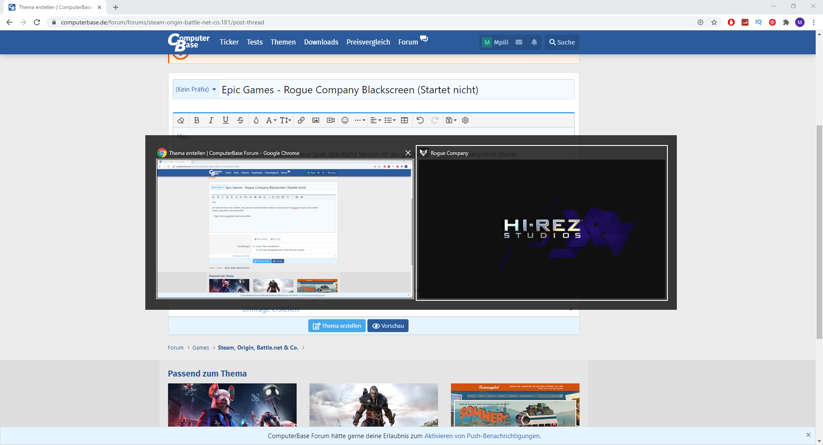This screenshot has width=823, height=445.
Task: Open the font size dropdown
Action: [285, 120]
